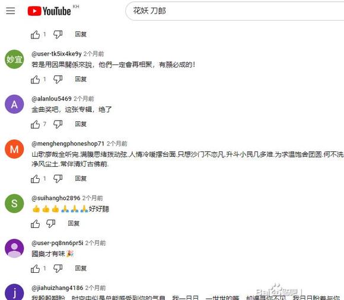
Task: Like @user-pq8nn6pr5i's comment
Action: [x=36, y=269]
